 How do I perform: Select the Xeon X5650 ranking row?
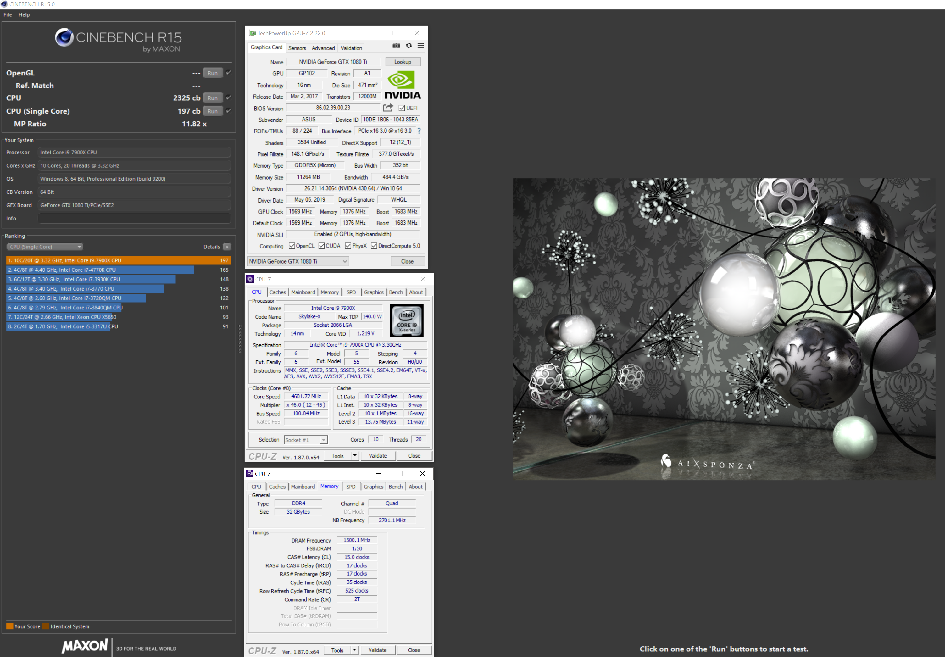pos(118,317)
